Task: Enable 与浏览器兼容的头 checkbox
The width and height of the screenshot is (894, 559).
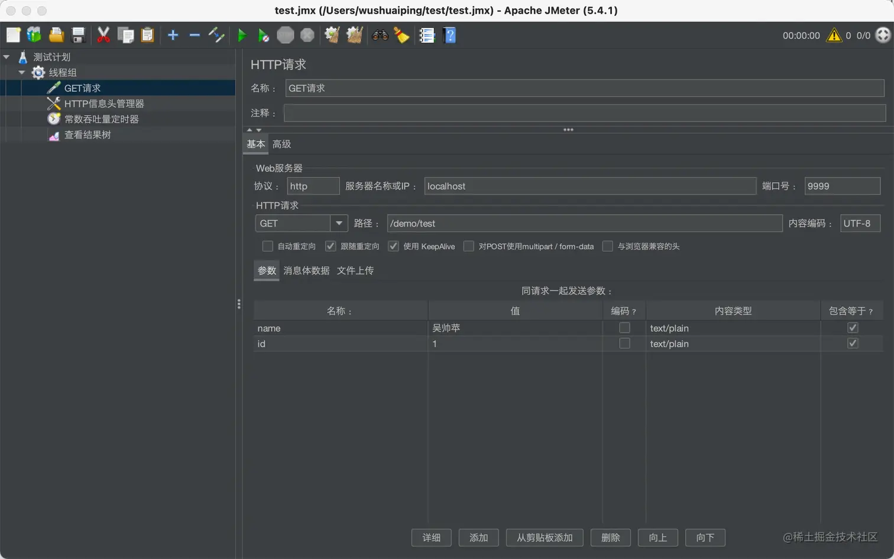Action: coord(607,246)
